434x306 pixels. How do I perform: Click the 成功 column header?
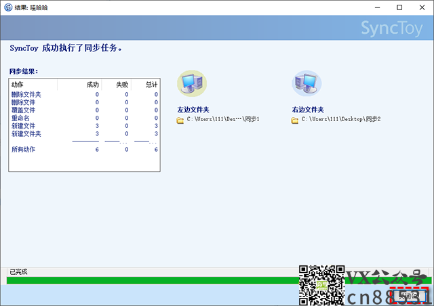[80, 85]
